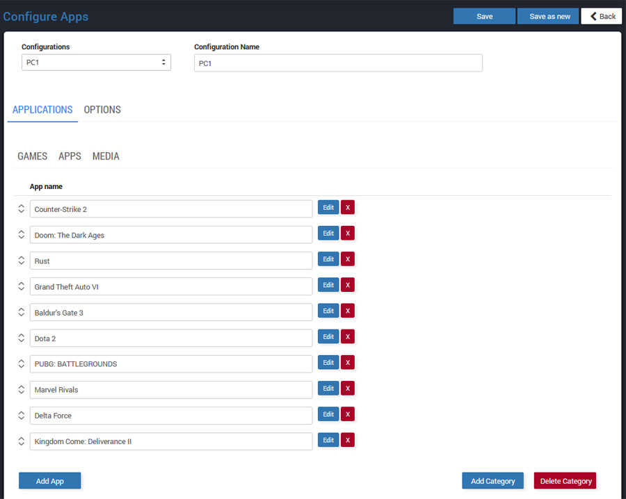This screenshot has height=499, width=626.
Task: Click reorder arrows for Grand Theft Auto VI
Action: click(21, 286)
